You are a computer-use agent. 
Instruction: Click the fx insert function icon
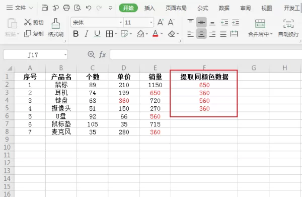click(102, 55)
